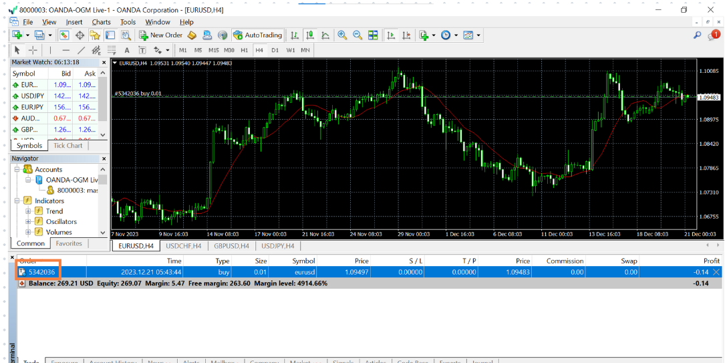The image size is (725, 363).
Task: Select the Text Label tool
Action: (142, 50)
